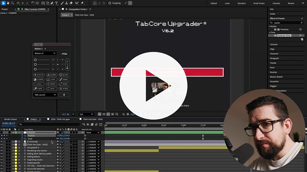Select the Eraser tool

click(x=71, y=3)
